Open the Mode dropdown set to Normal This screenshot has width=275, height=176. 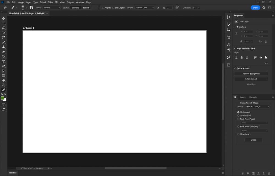point(52,7)
